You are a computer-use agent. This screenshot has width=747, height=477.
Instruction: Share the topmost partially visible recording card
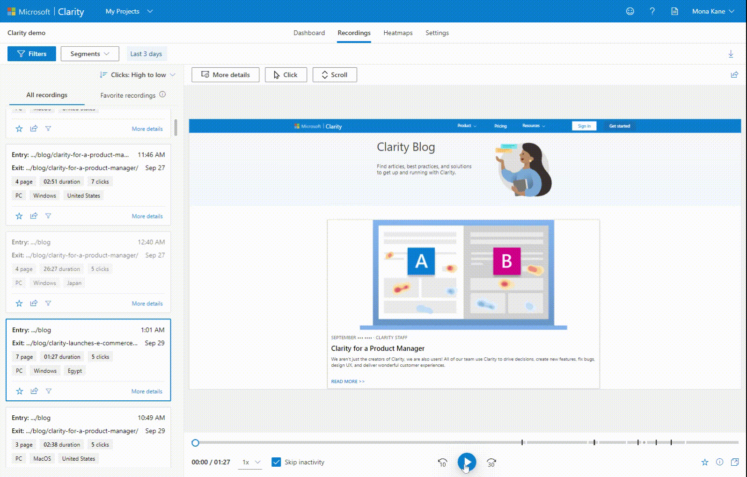[34, 129]
